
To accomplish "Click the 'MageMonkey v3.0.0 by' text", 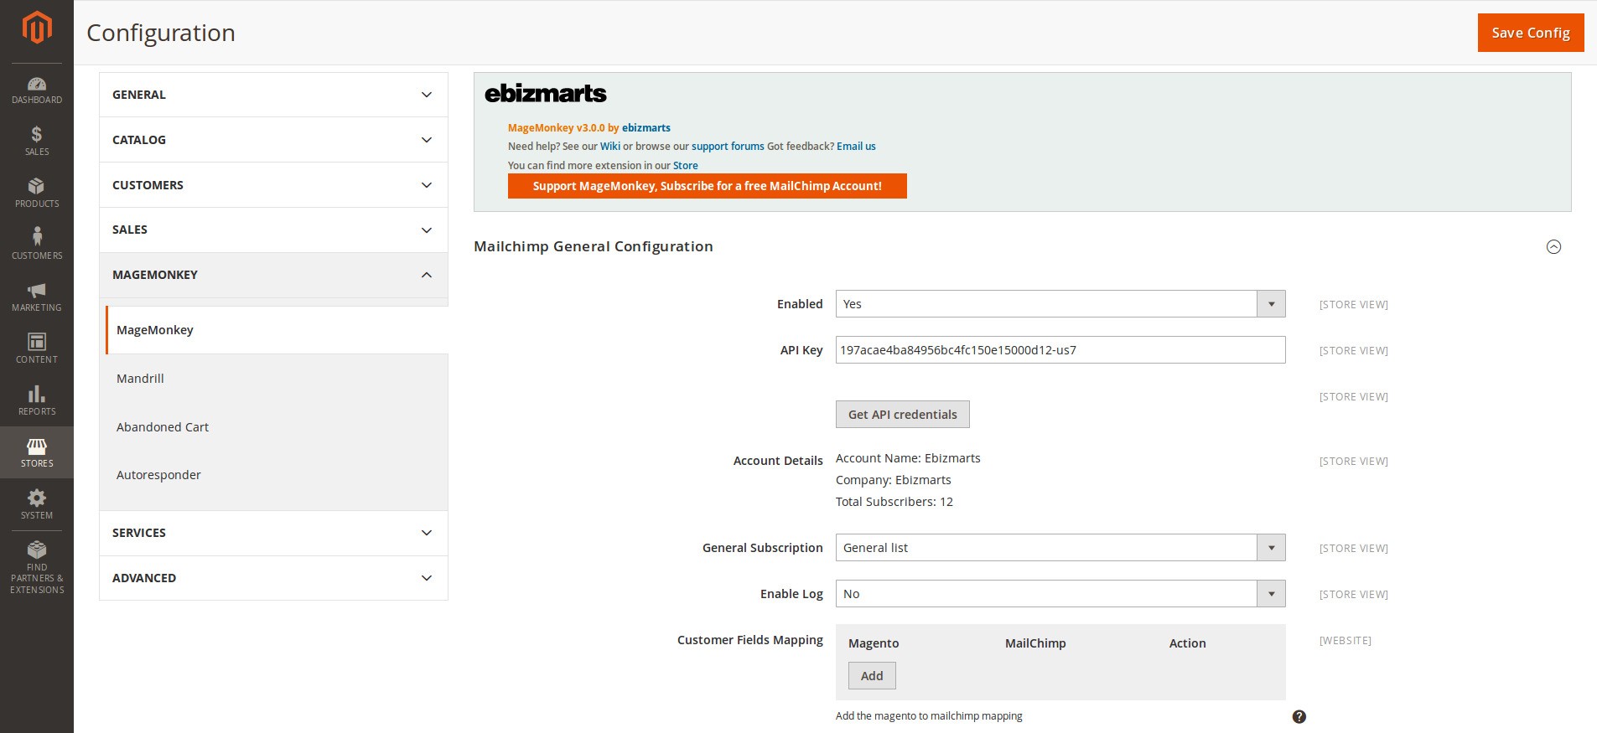I will [563, 128].
